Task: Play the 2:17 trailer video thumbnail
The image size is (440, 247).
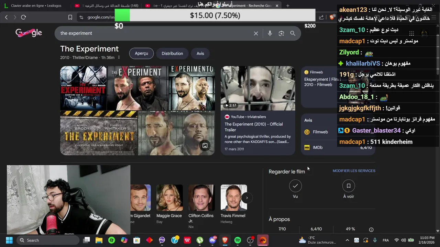Action: [258, 88]
